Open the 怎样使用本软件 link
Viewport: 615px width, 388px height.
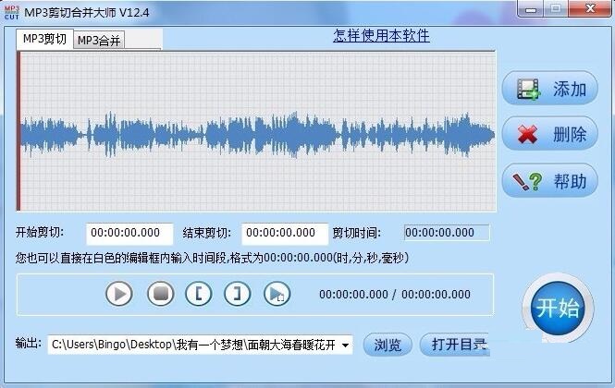click(381, 36)
